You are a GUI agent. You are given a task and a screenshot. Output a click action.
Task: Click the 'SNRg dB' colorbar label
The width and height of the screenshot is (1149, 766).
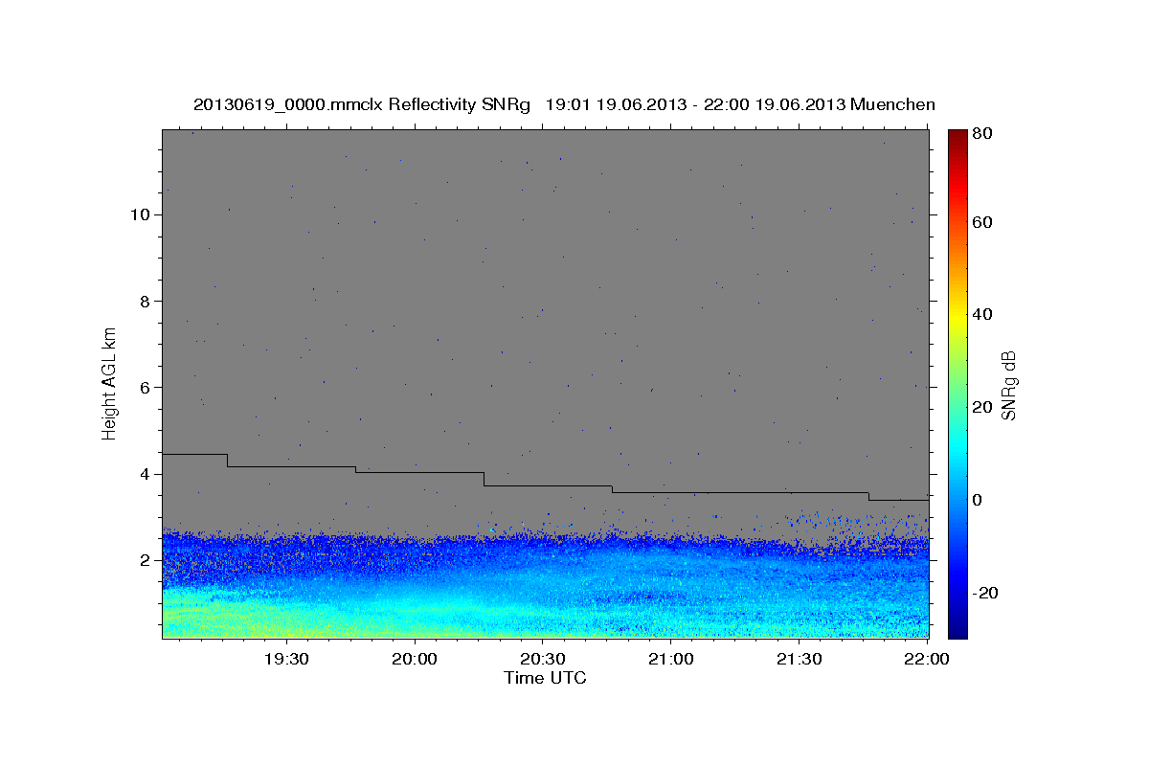coord(1008,386)
